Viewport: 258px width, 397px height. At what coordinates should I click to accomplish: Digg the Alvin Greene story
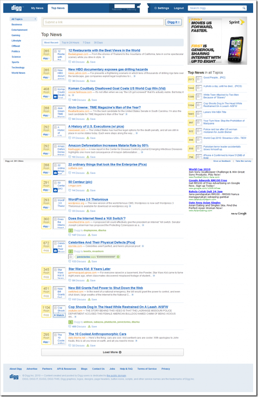[46, 115]
